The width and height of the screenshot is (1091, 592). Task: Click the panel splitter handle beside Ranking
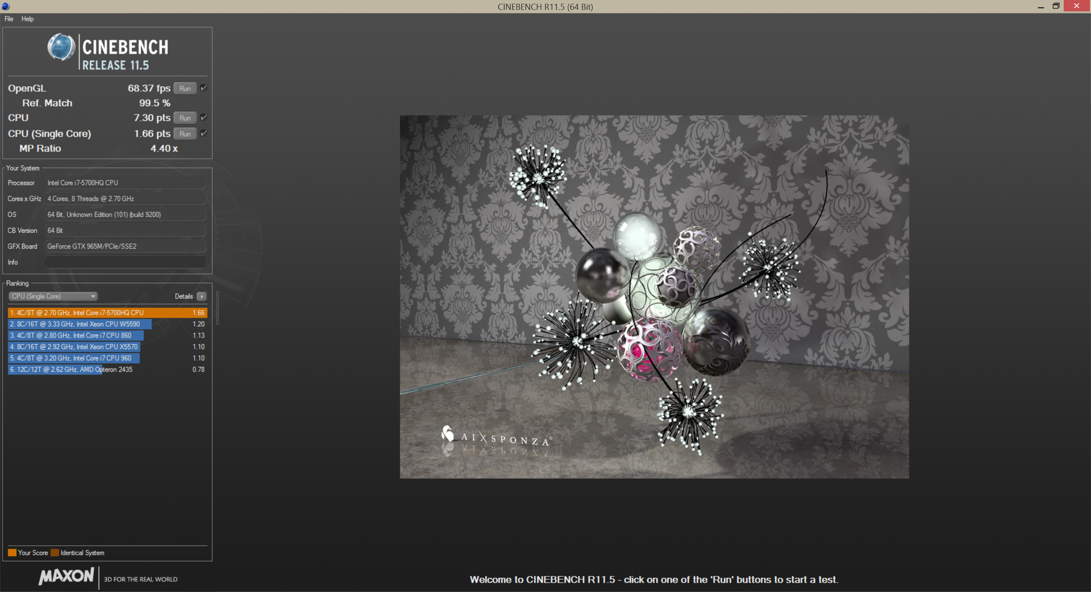coord(217,308)
